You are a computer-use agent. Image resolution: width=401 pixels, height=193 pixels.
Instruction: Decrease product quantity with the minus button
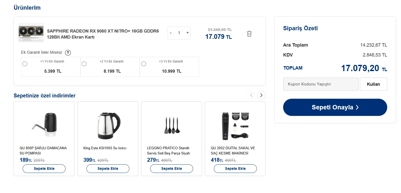pos(171,33)
